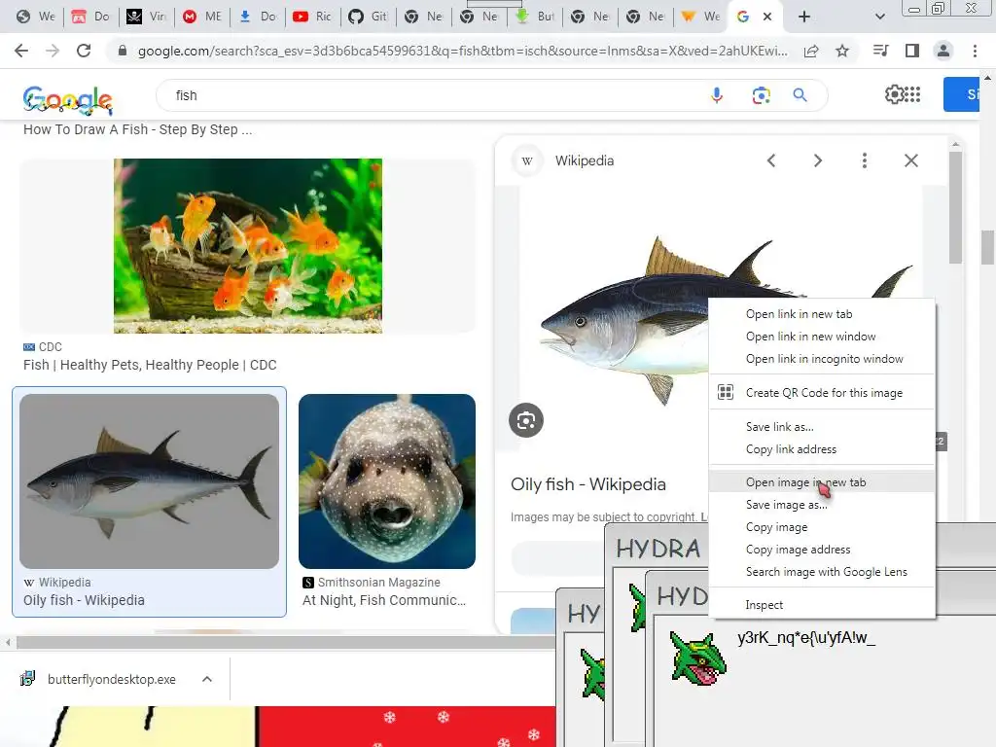Click the Wikipedia source name in preview header
The image size is (996, 747).
[585, 160]
